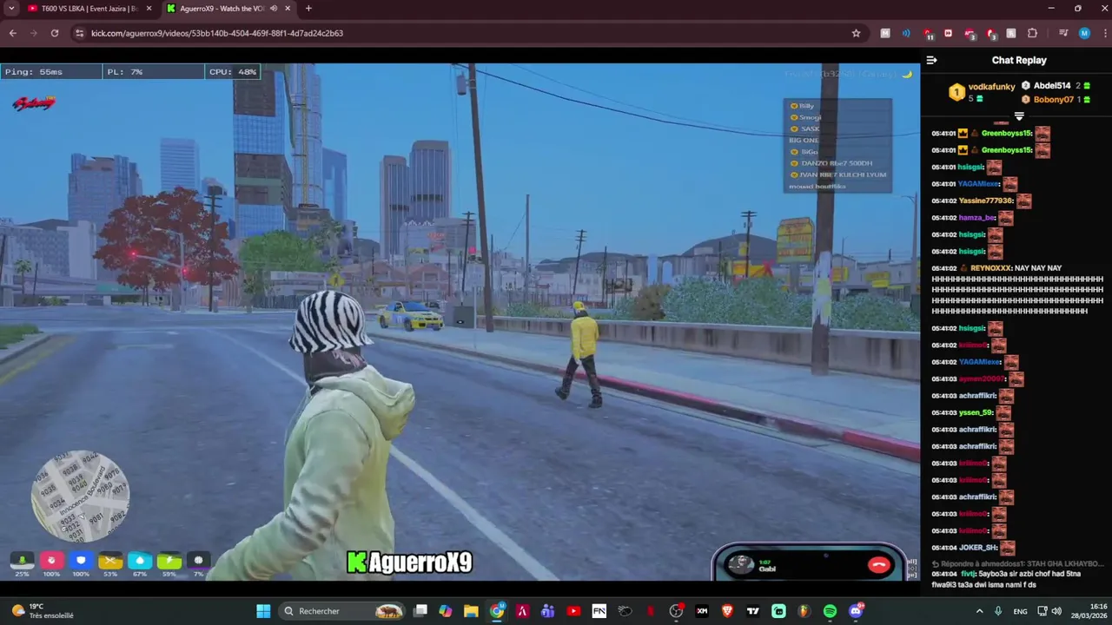Open YouTube app from the taskbar
Viewport: 1112px width, 625px height.
573,611
